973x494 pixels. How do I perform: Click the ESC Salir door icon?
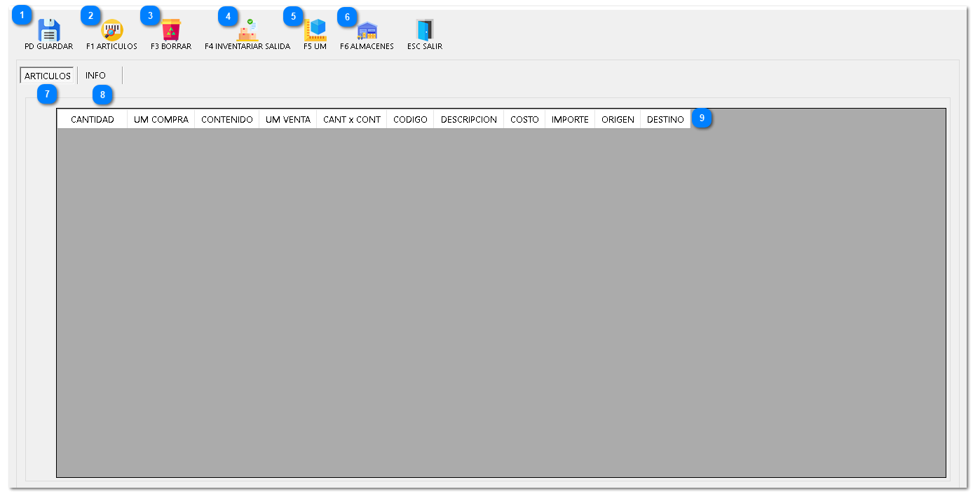click(425, 30)
